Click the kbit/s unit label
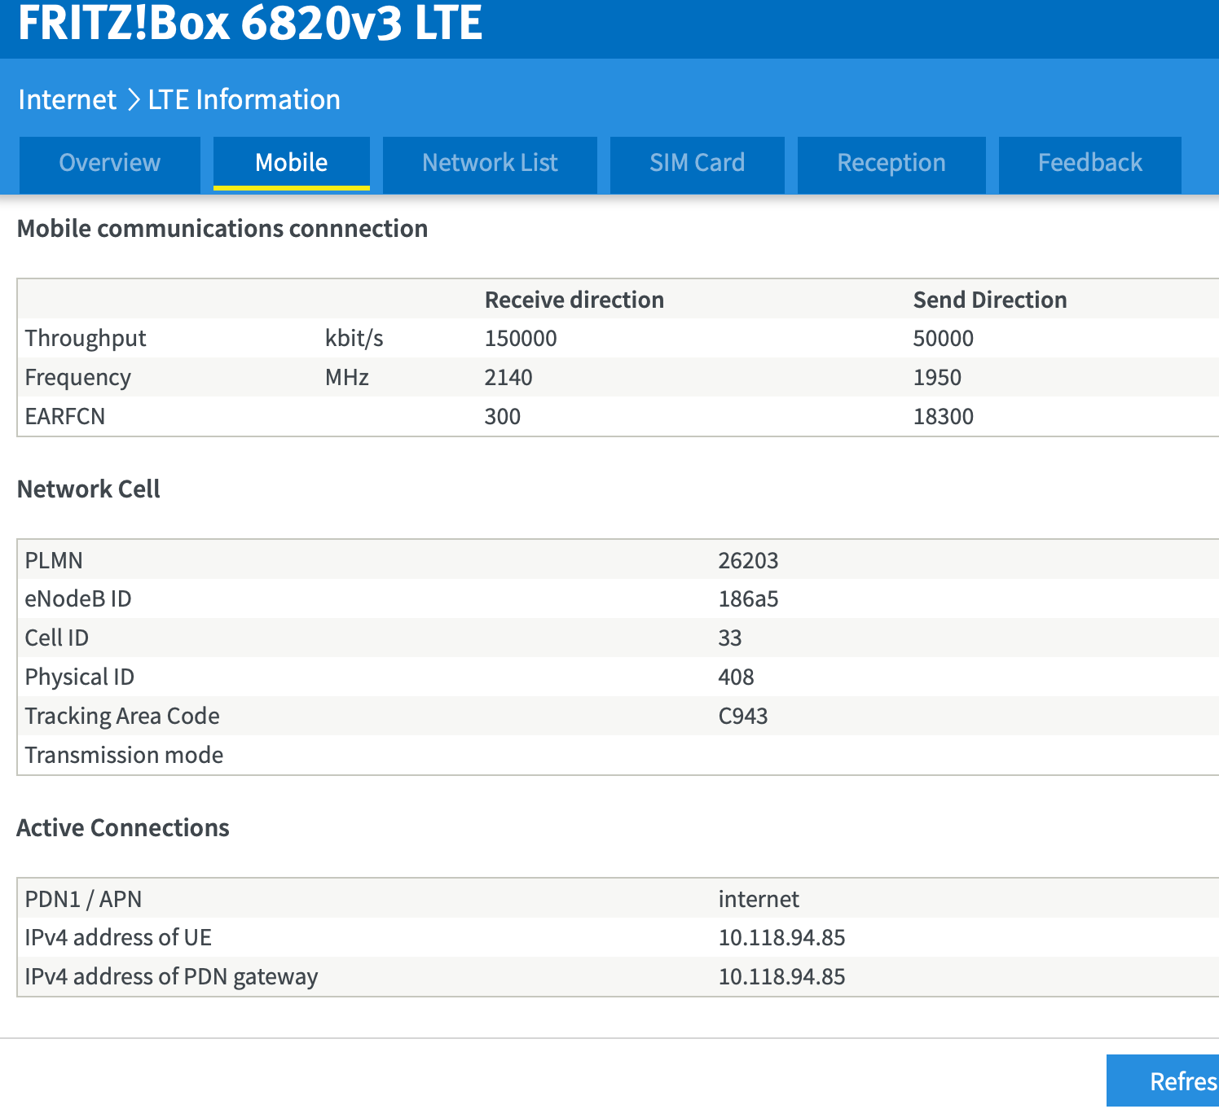 pos(354,339)
